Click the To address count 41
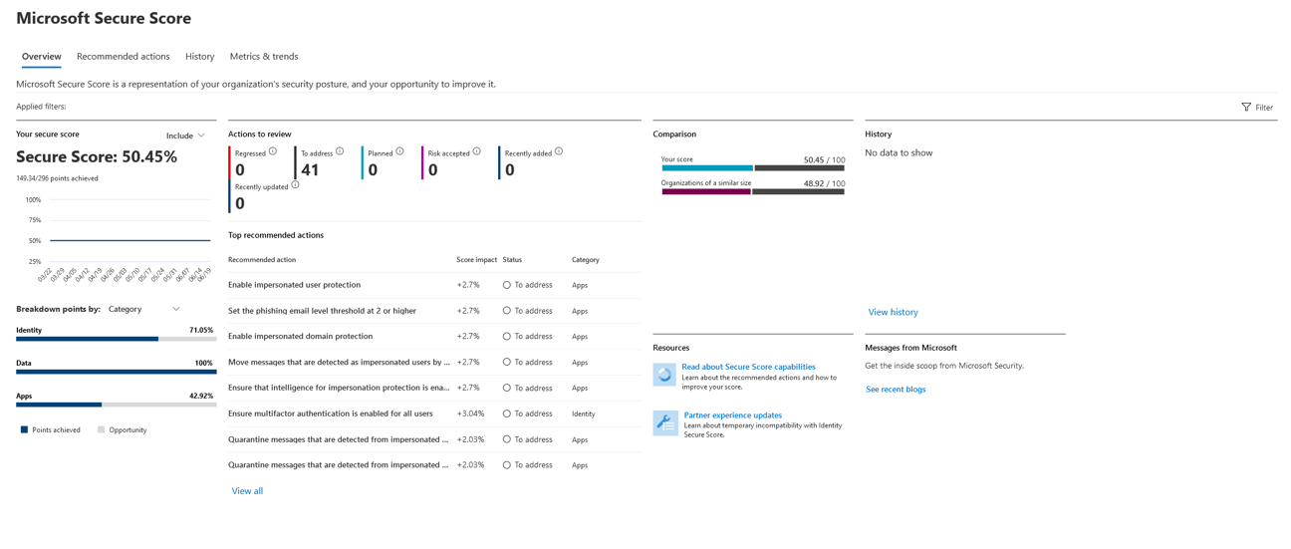1291x549 pixels. (x=310, y=170)
